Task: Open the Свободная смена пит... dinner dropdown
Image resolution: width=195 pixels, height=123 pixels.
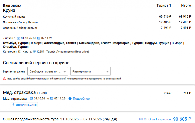Action: pos(48,71)
